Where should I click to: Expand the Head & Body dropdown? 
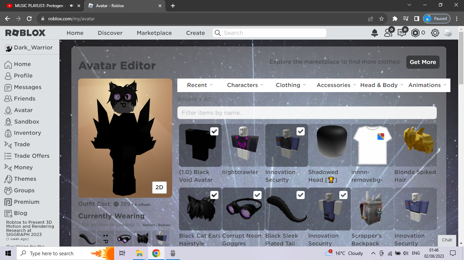tap(382, 85)
